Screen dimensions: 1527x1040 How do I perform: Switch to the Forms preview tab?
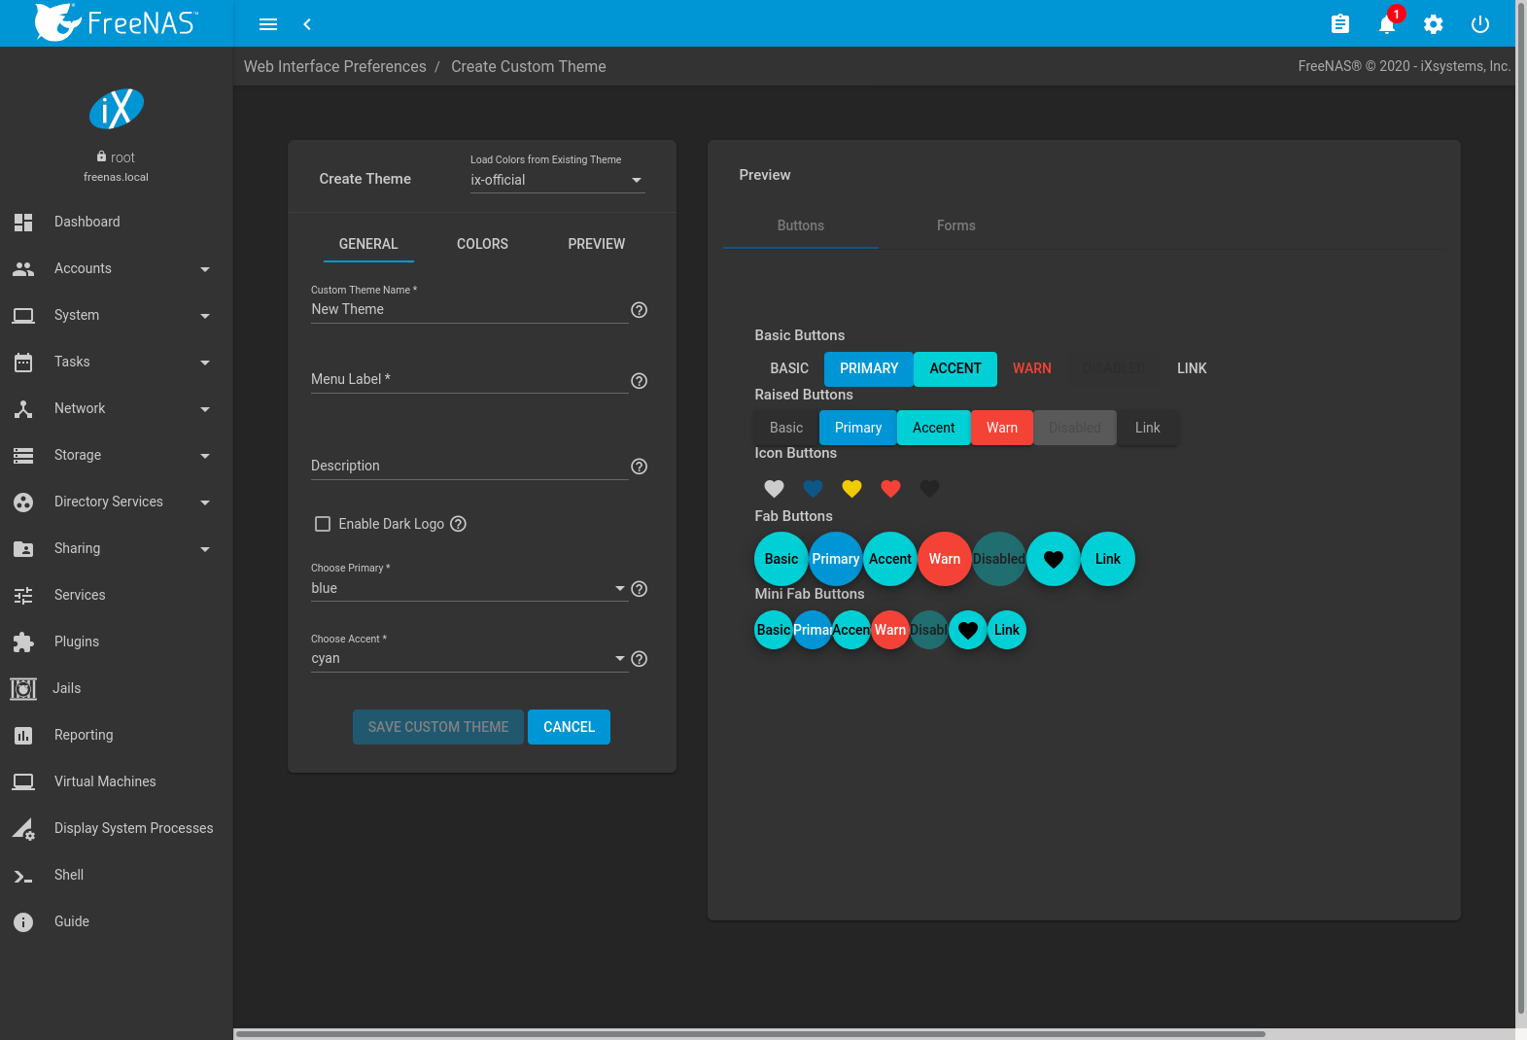(955, 225)
